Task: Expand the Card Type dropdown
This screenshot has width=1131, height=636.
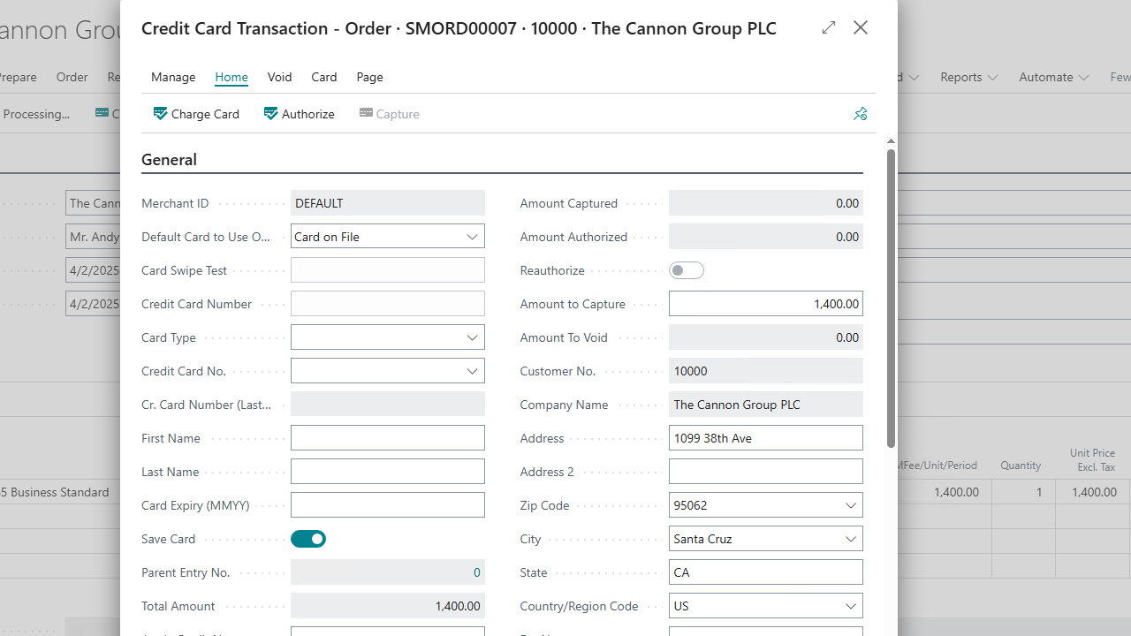Action: pos(472,337)
